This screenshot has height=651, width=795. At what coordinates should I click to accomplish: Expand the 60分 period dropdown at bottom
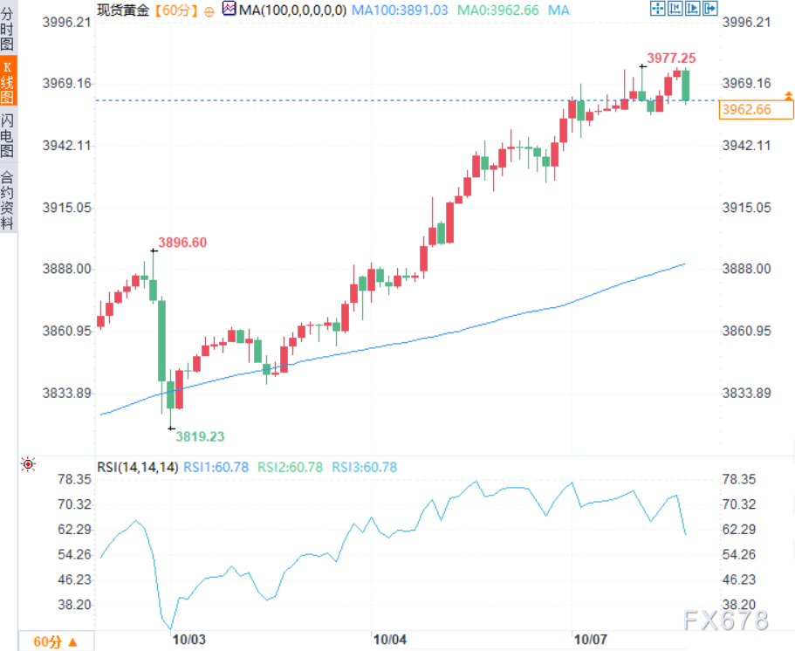pyautogui.click(x=56, y=641)
